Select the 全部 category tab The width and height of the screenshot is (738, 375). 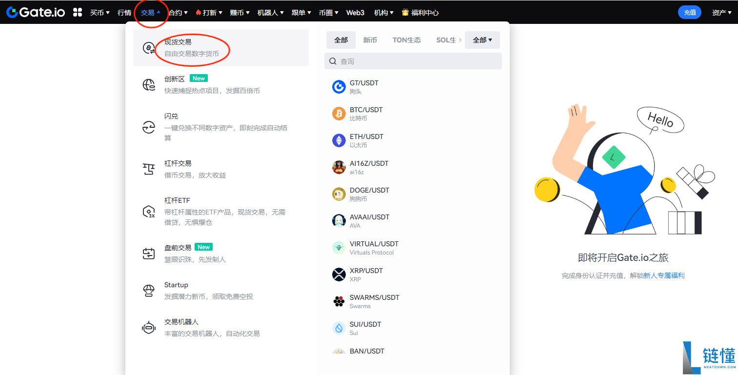click(x=341, y=40)
